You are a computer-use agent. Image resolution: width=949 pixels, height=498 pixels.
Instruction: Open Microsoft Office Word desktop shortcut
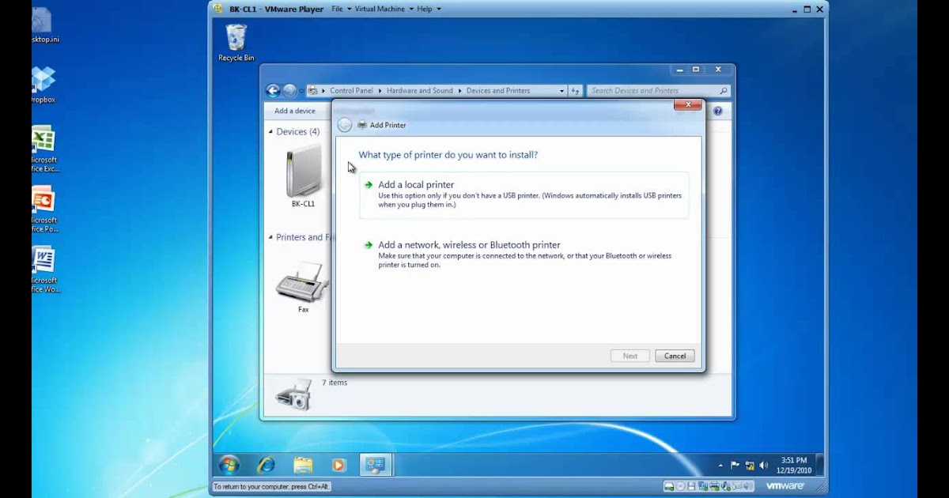tap(44, 269)
